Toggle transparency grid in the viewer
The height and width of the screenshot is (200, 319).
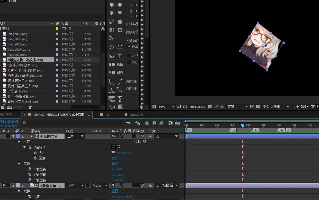(x=258, y=107)
